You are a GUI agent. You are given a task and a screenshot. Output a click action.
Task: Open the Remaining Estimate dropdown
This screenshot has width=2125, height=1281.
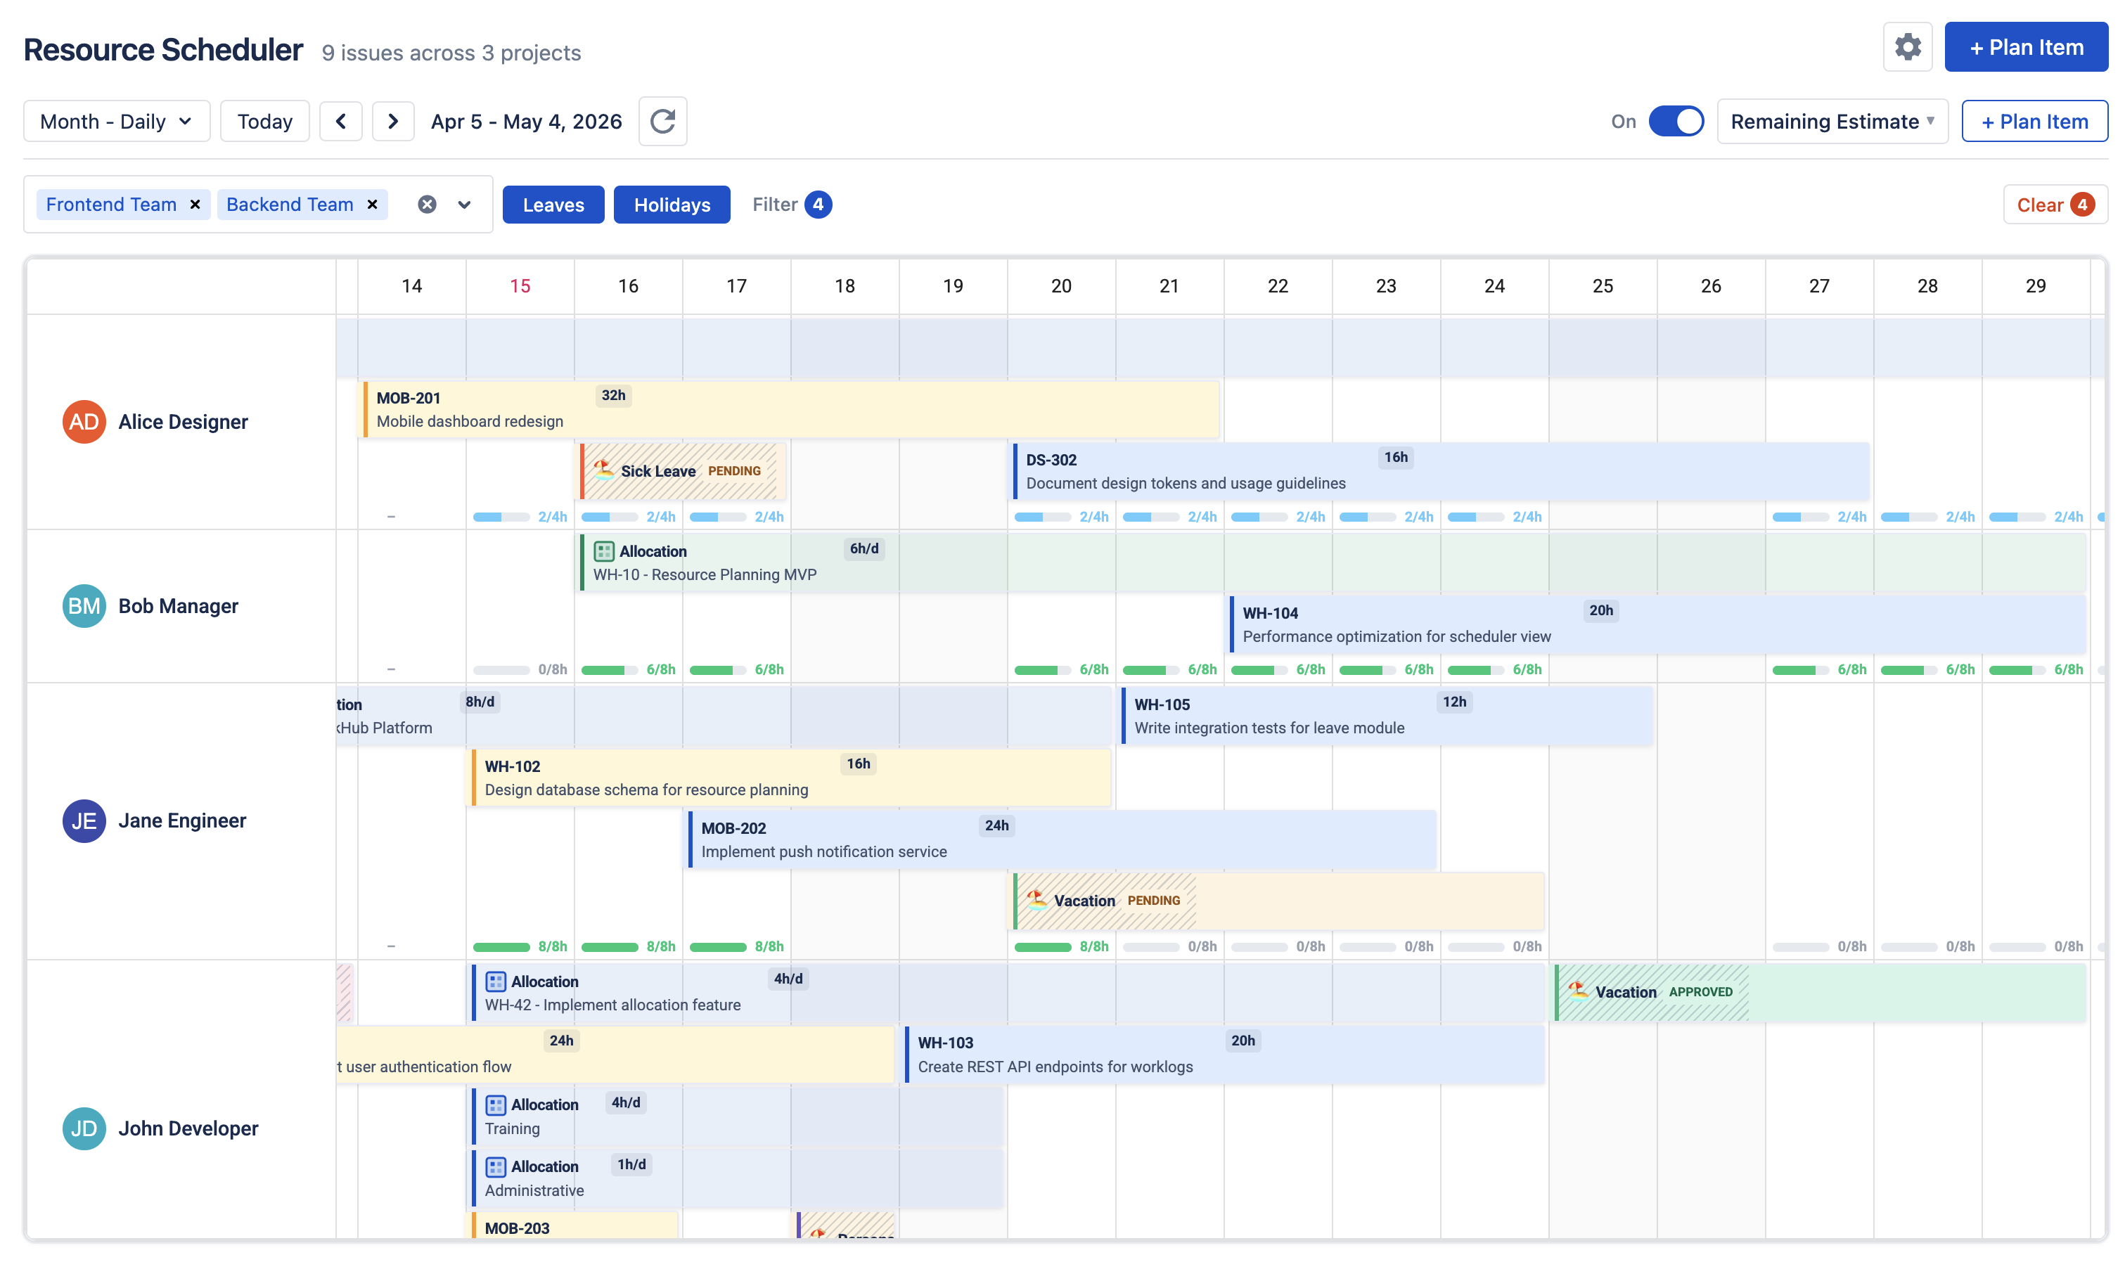(1832, 121)
